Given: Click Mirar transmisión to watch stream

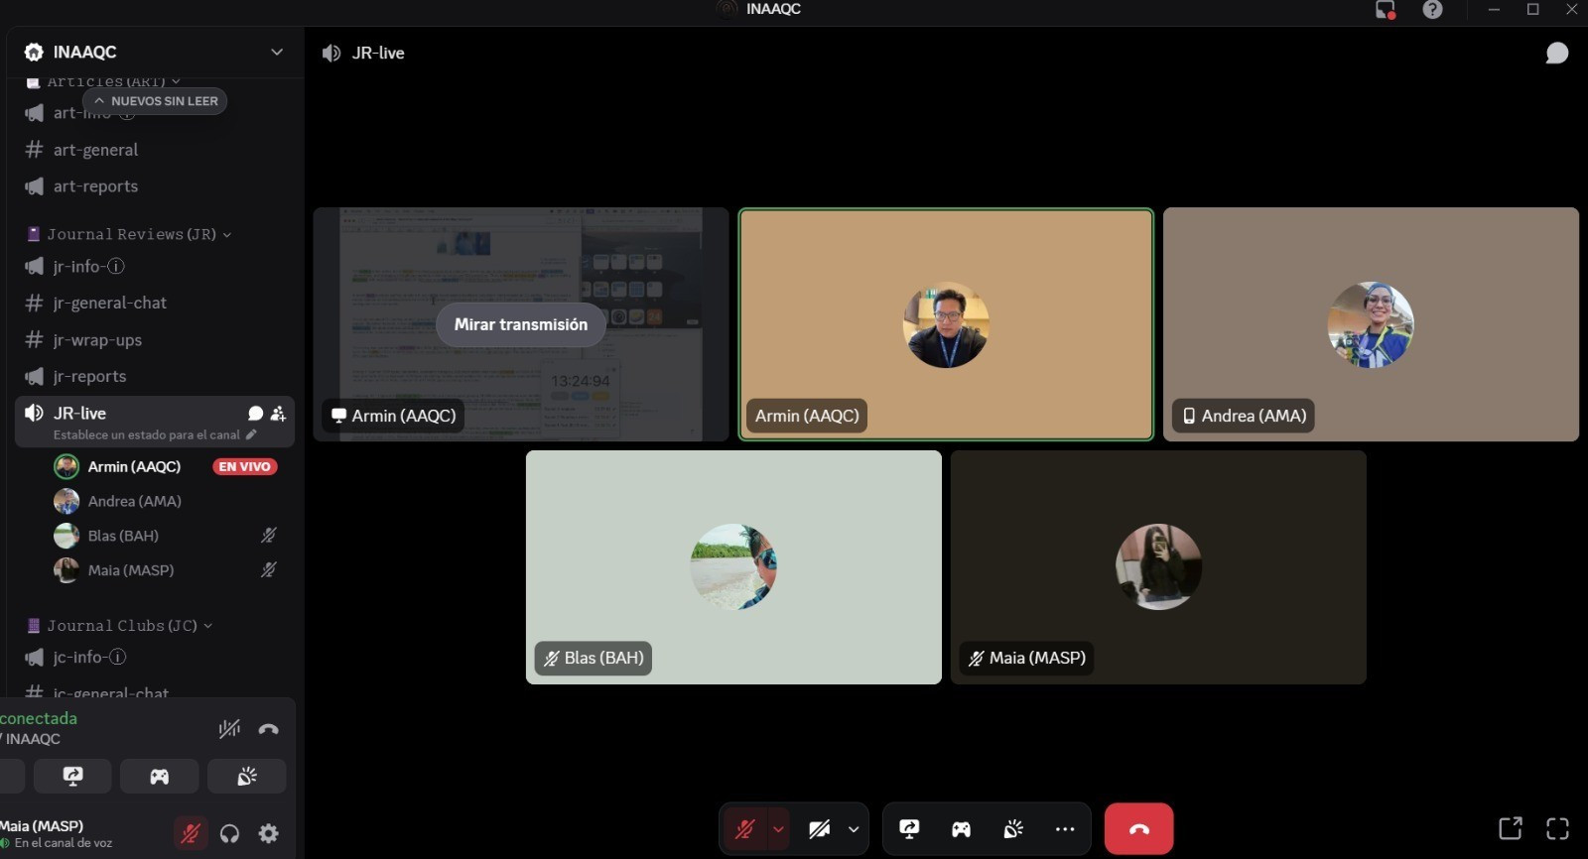Looking at the screenshot, I should [520, 324].
